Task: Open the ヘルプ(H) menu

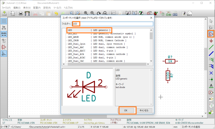Action: (x=68, y=8)
